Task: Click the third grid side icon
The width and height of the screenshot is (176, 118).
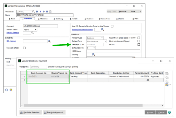Action: pyautogui.click(x=167, y=81)
